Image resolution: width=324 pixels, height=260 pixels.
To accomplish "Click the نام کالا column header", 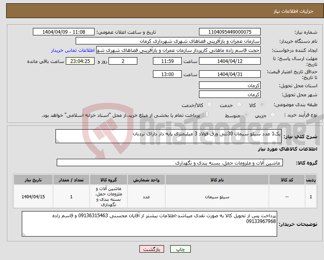I will tap(217, 180).
